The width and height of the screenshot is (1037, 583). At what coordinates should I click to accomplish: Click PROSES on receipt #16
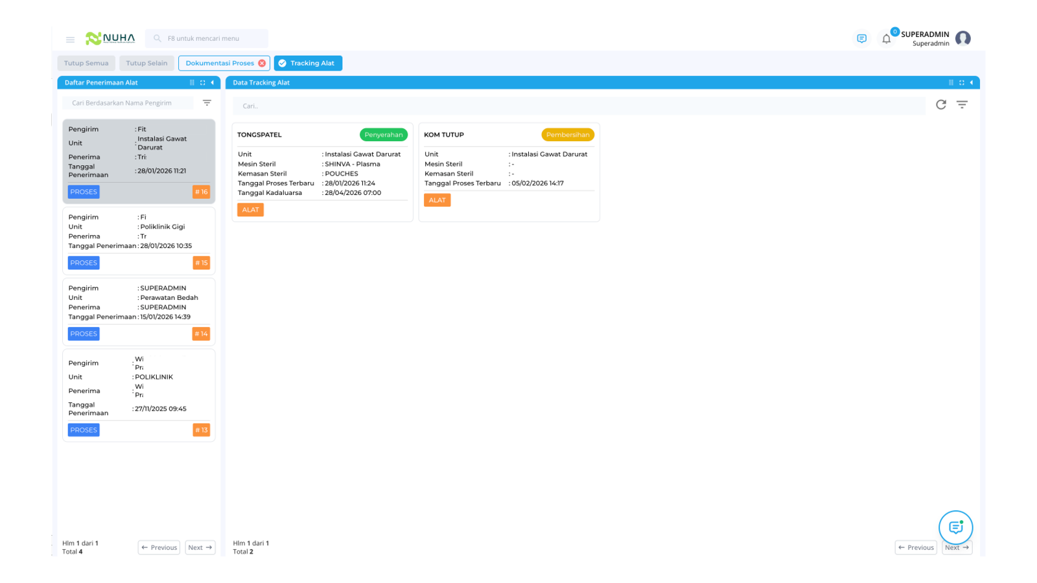click(84, 192)
